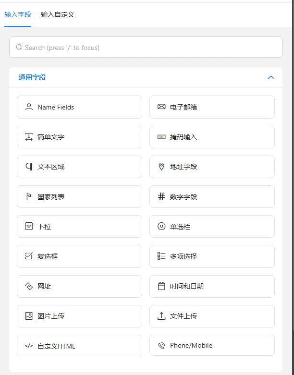Click the person icon in Name Fields
294x375 pixels.
(x=29, y=107)
